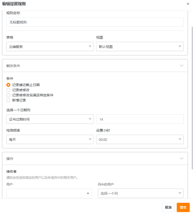Open the 列中的用户 dropdown 选择一个列
The image size is (193, 214).
click(141, 193)
